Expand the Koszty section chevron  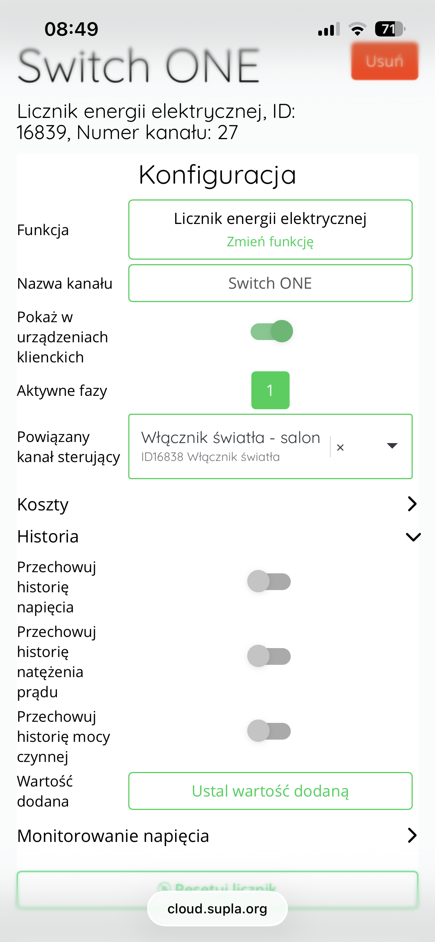[412, 504]
